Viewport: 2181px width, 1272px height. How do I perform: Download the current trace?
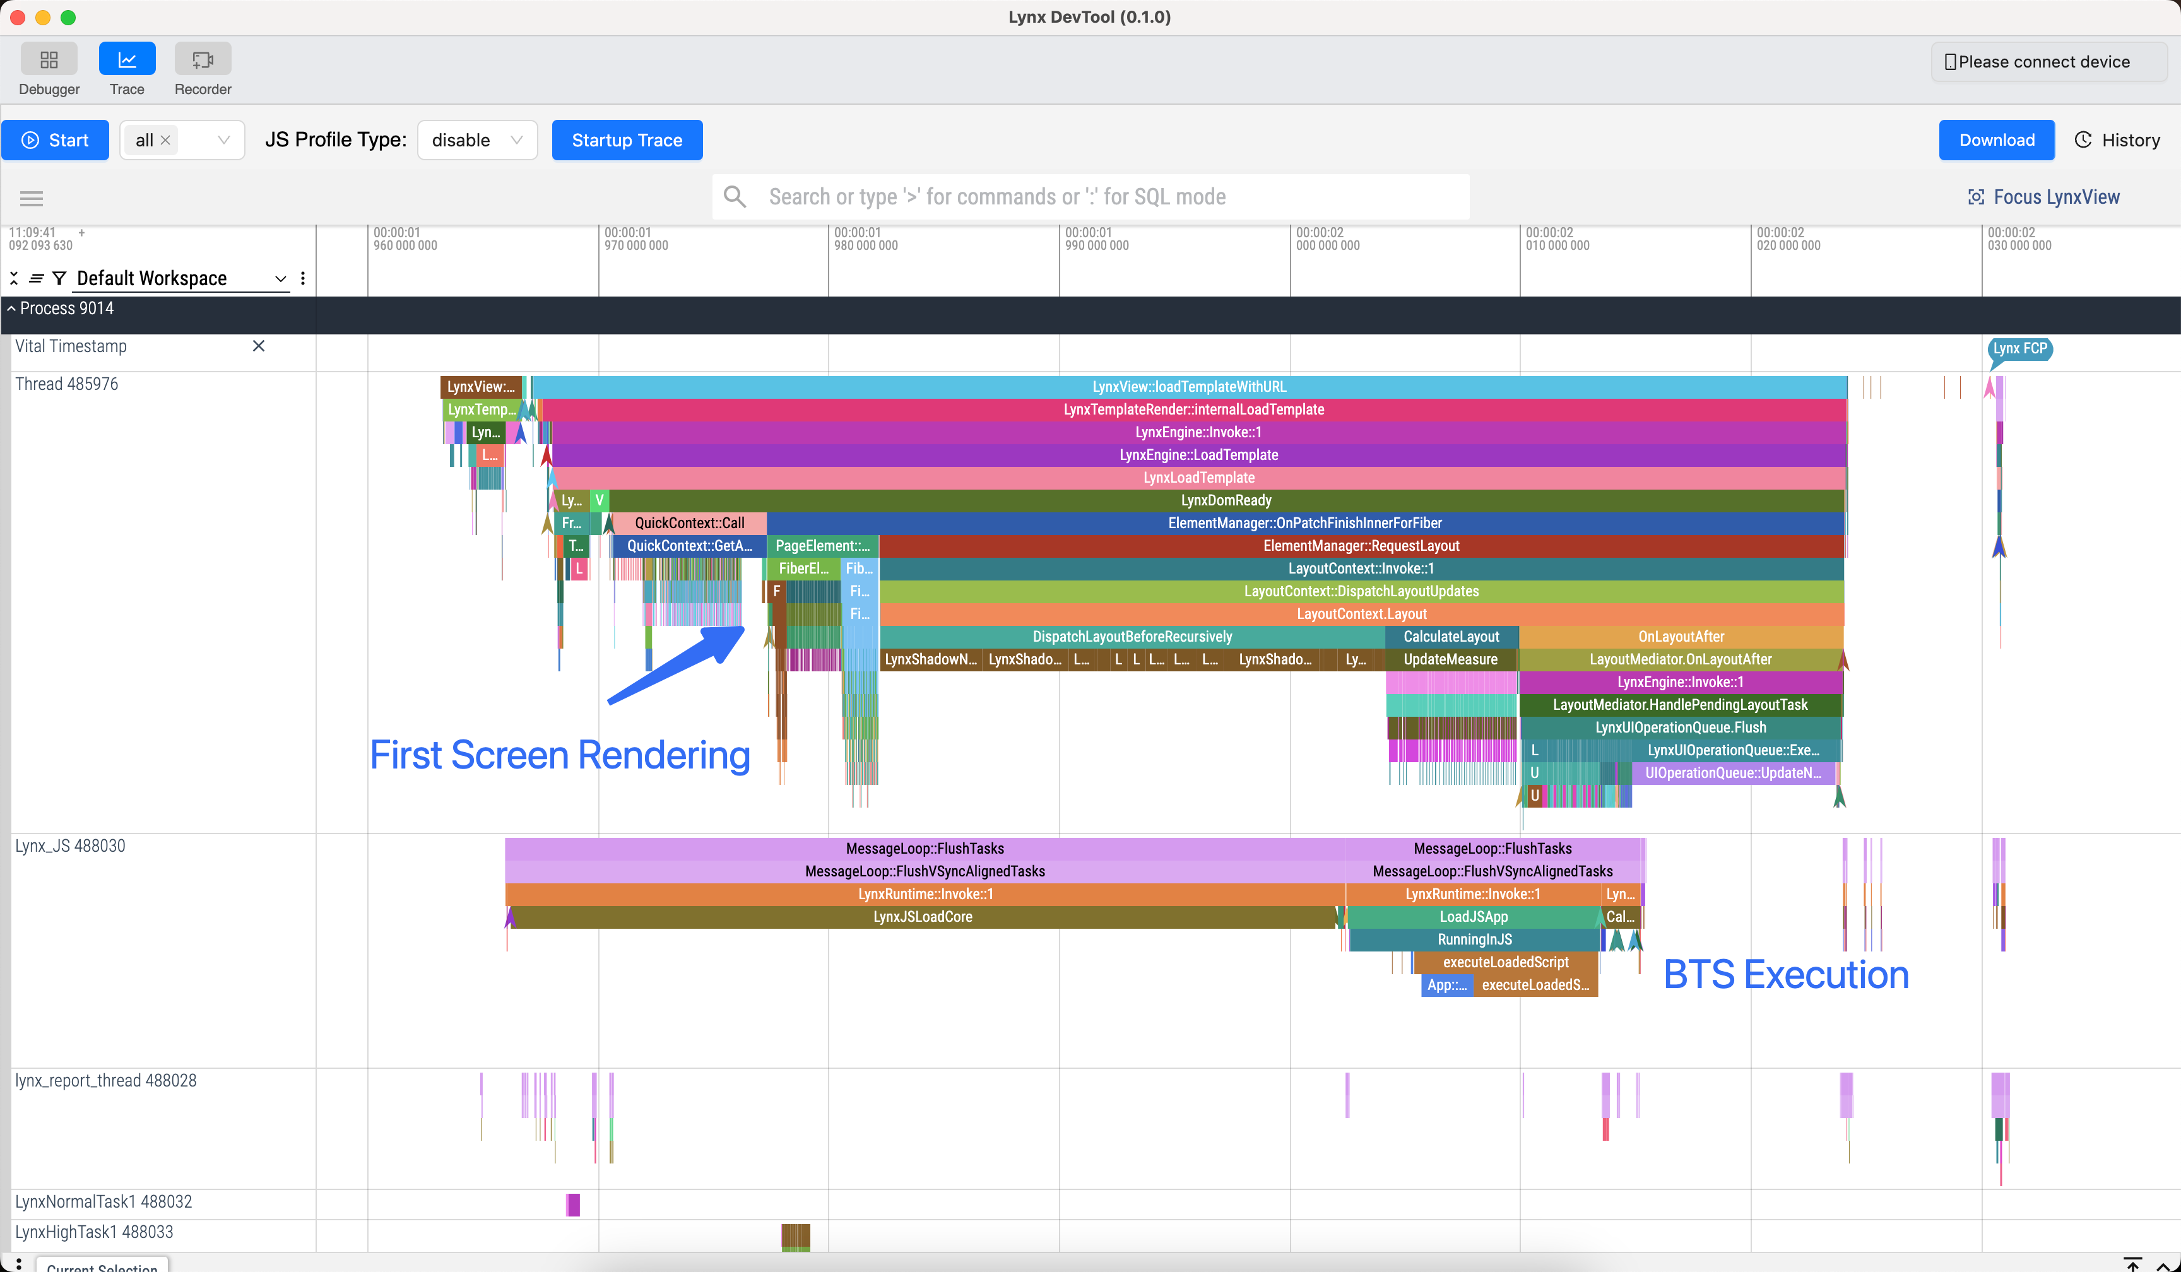coord(1996,140)
